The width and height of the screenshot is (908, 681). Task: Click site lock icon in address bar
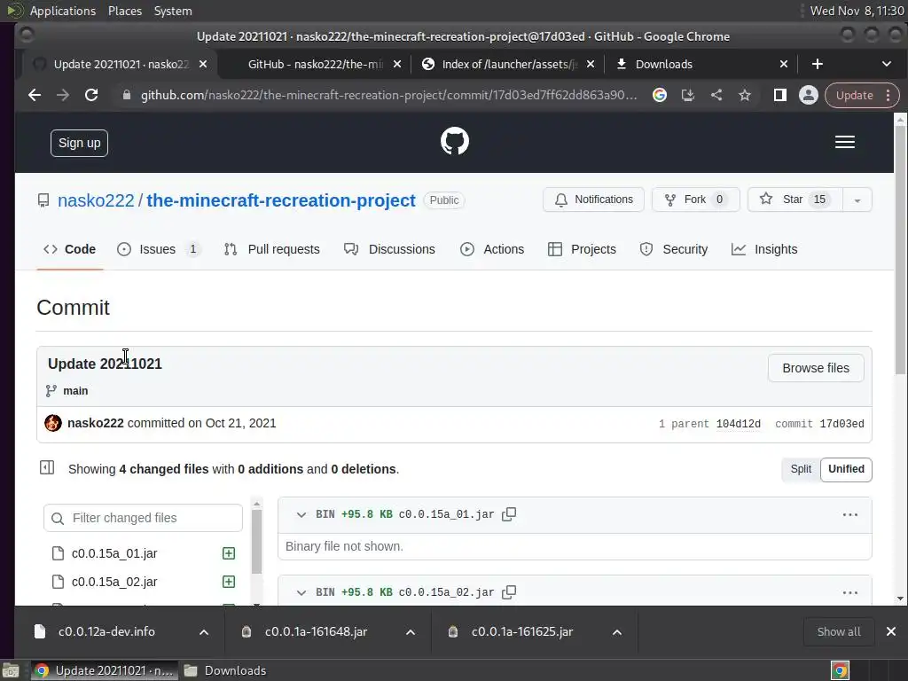tap(126, 96)
